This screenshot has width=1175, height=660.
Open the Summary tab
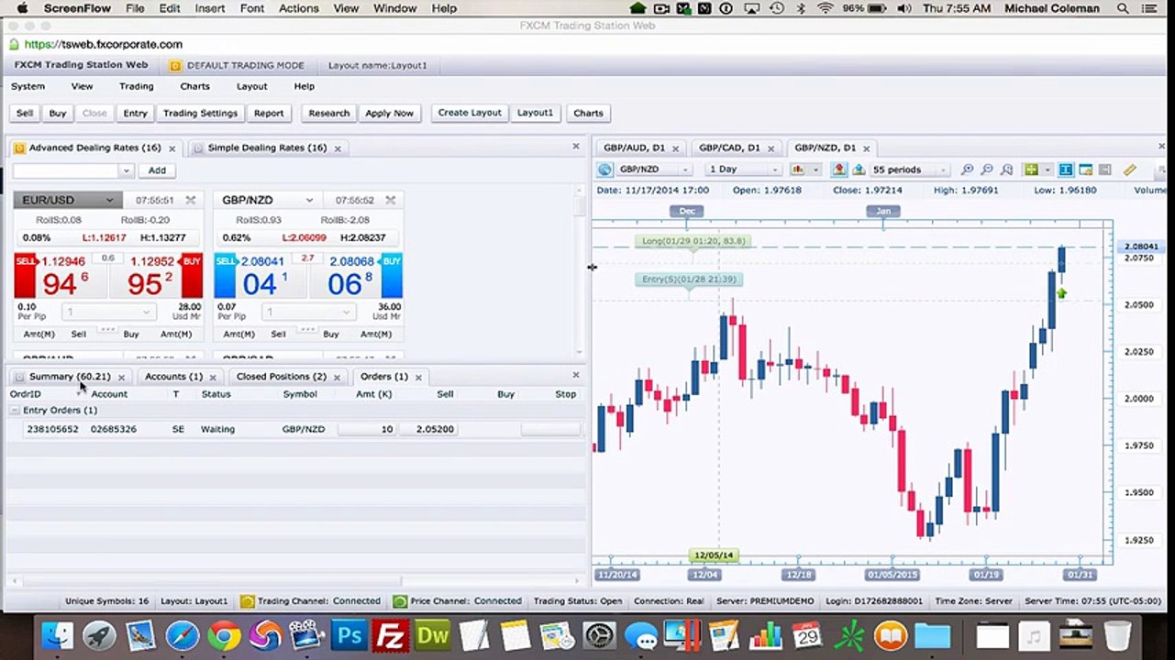pyautogui.click(x=69, y=377)
